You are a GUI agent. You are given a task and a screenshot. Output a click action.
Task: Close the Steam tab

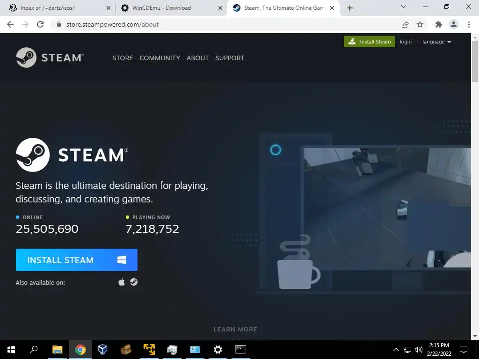(x=332, y=8)
